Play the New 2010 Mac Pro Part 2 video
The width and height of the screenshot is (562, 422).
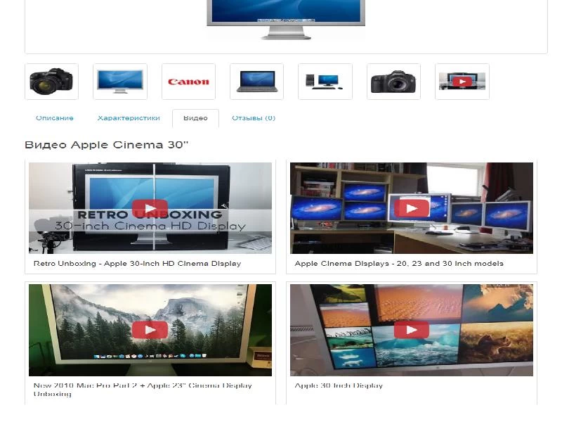(x=150, y=330)
